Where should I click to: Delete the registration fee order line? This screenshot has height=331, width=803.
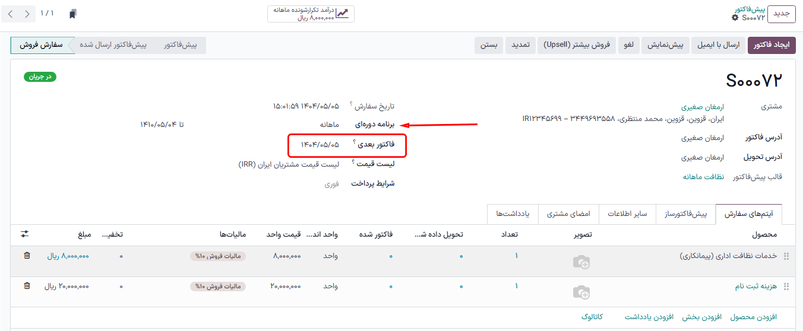coord(27,286)
